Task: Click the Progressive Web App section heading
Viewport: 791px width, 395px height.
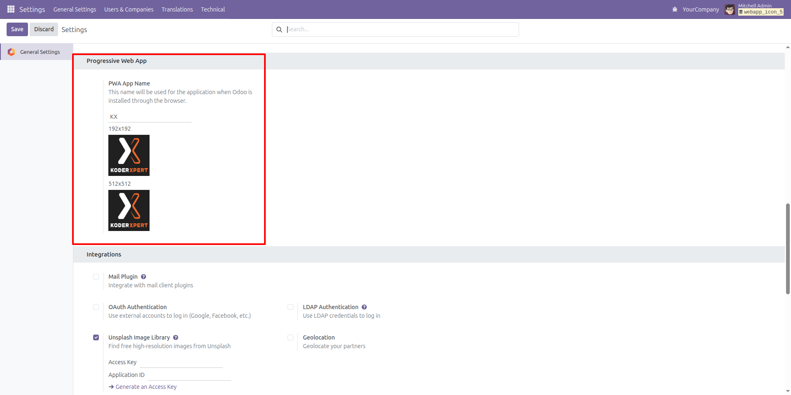Action: [117, 61]
